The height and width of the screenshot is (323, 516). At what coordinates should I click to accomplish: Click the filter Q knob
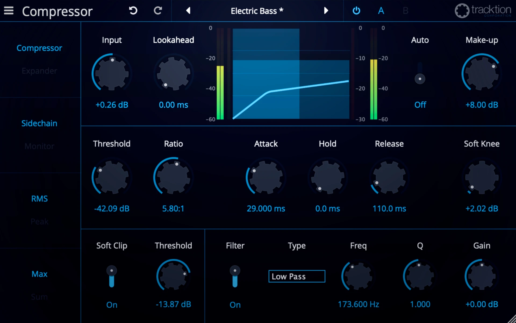[x=420, y=276]
